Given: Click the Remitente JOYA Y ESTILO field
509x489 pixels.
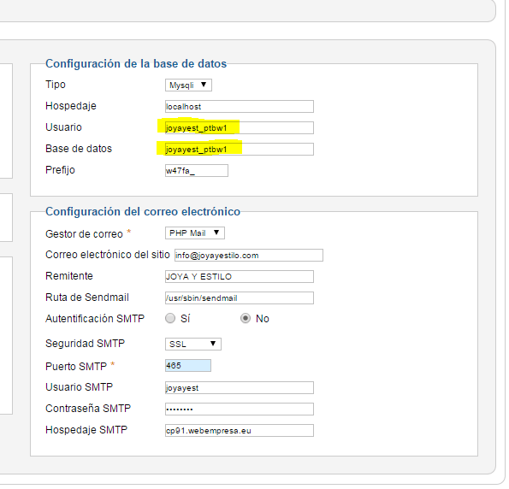Looking at the screenshot, I should pyautogui.click(x=240, y=277).
